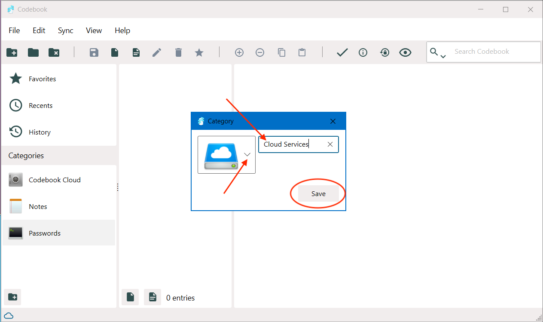Select Favorites in the sidebar
The height and width of the screenshot is (322, 543).
pyautogui.click(x=59, y=79)
